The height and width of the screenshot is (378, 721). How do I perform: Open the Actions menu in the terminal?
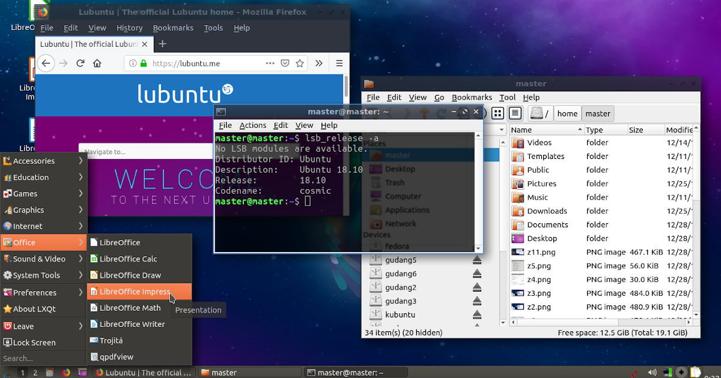[x=252, y=125]
